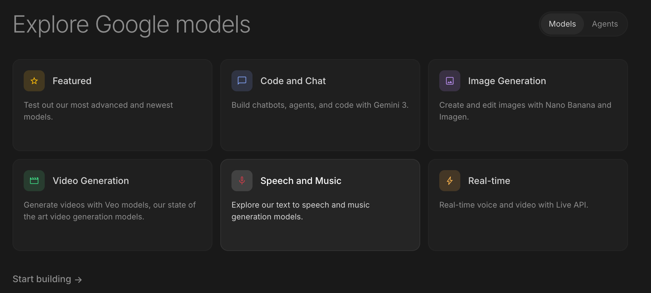Open the Start building link
651x293 pixels.
tap(42, 279)
